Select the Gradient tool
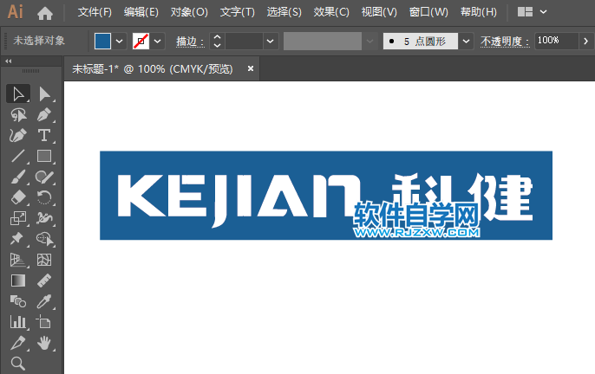The height and width of the screenshot is (374, 595). [17, 280]
